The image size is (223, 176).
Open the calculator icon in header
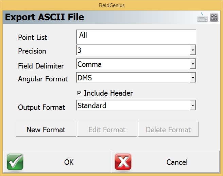(214, 17)
